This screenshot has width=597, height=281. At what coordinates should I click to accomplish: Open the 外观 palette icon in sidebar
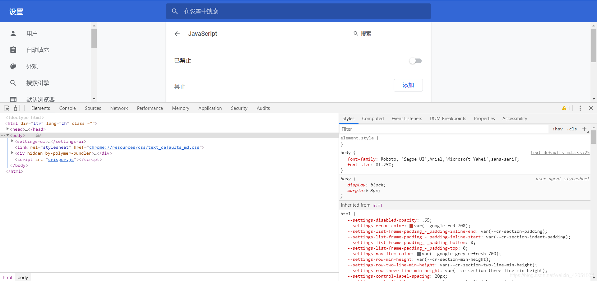click(13, 66)
